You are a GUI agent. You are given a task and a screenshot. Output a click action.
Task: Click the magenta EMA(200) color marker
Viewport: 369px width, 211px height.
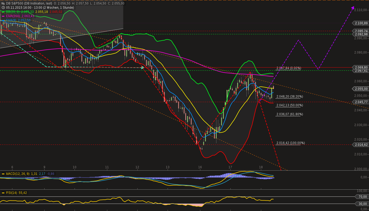pyautogui.click(x=3, y=16)
